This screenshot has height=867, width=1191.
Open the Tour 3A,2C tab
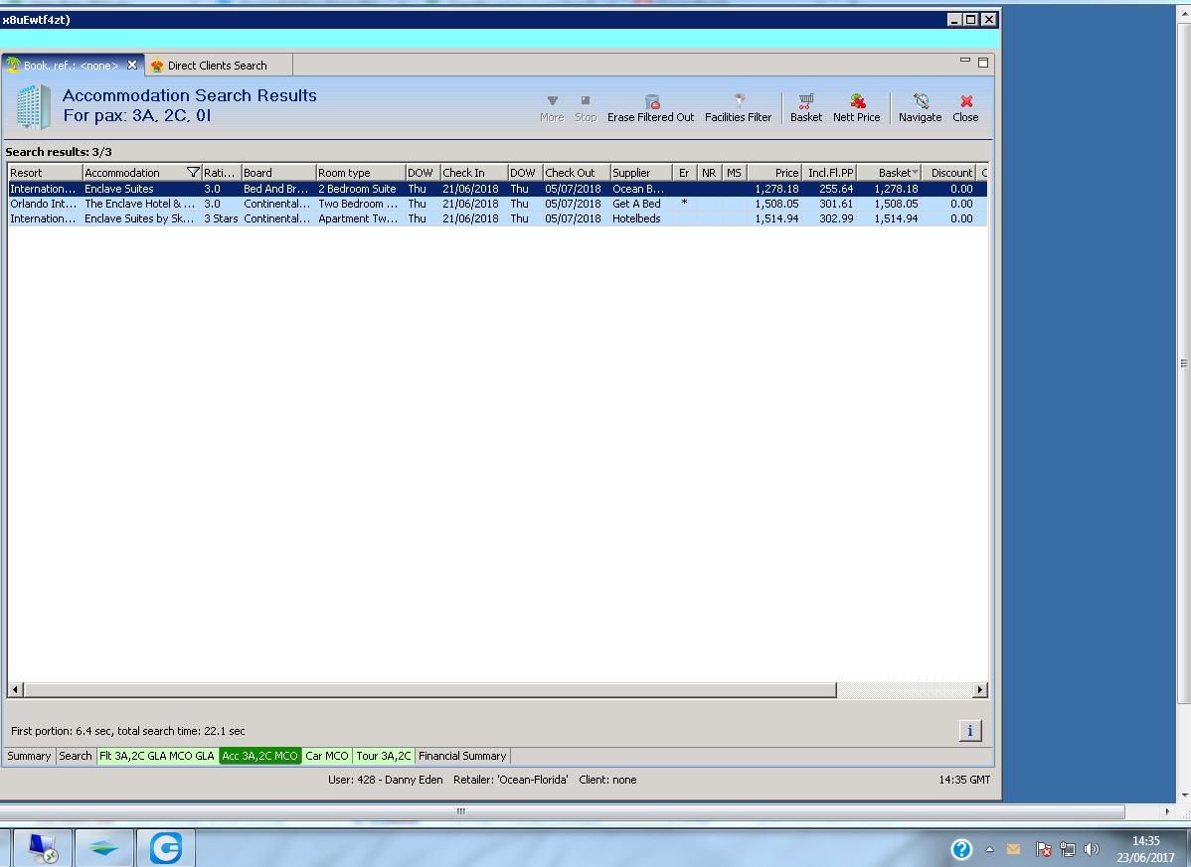click(x=384, y=756)
